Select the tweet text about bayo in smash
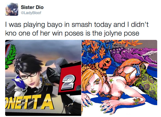The height and width of the screenshot is (117, 161). (77, 29)
